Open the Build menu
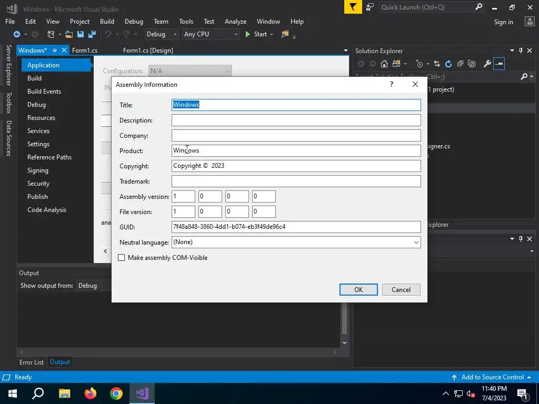The height and width of the screenshot is (404, 539). [107, 21]
